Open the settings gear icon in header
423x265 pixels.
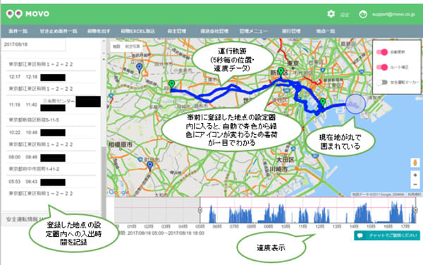point(331,14)
